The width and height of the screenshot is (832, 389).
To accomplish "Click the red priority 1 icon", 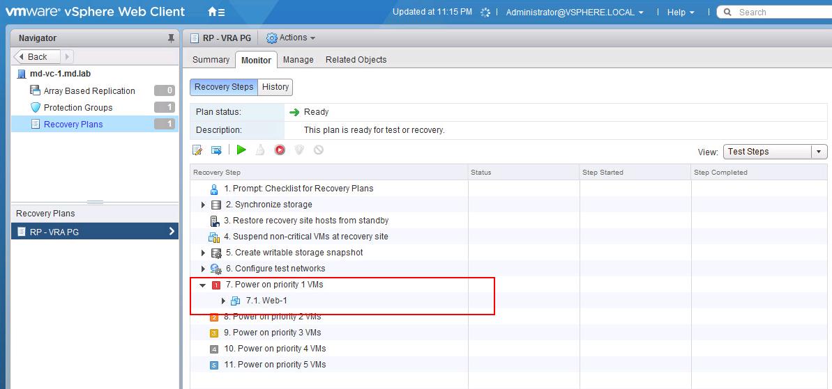I will pyautogui.click(x=216, y=285).
